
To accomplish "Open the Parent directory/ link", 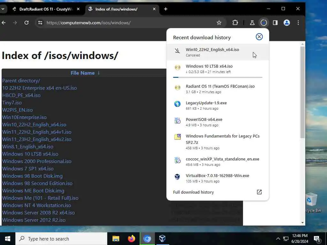I will (x=21, y=81).
